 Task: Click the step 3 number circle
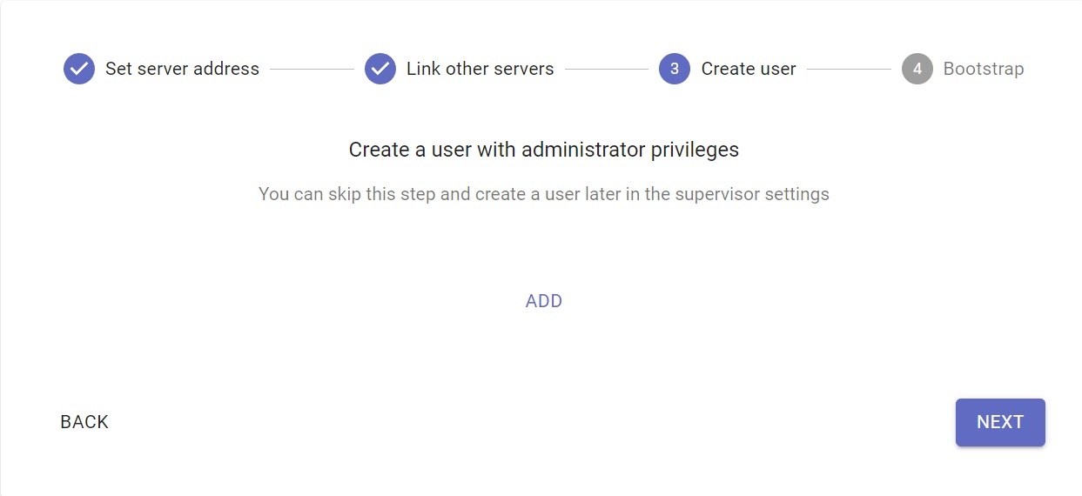coord(675,69)
